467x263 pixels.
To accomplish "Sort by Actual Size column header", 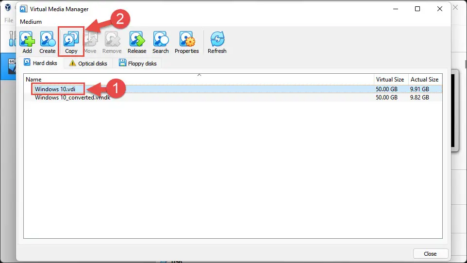I will point(424,79).
